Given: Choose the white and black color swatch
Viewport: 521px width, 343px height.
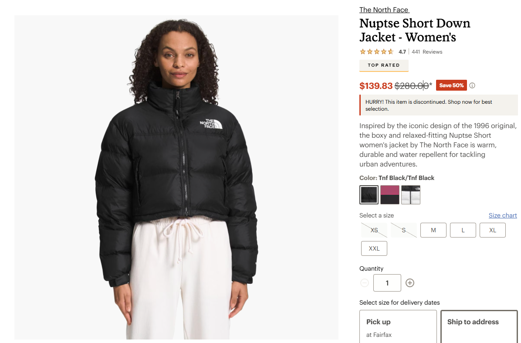Looking at the screenshot, I should pyautogui.click(x=411, y=195).
